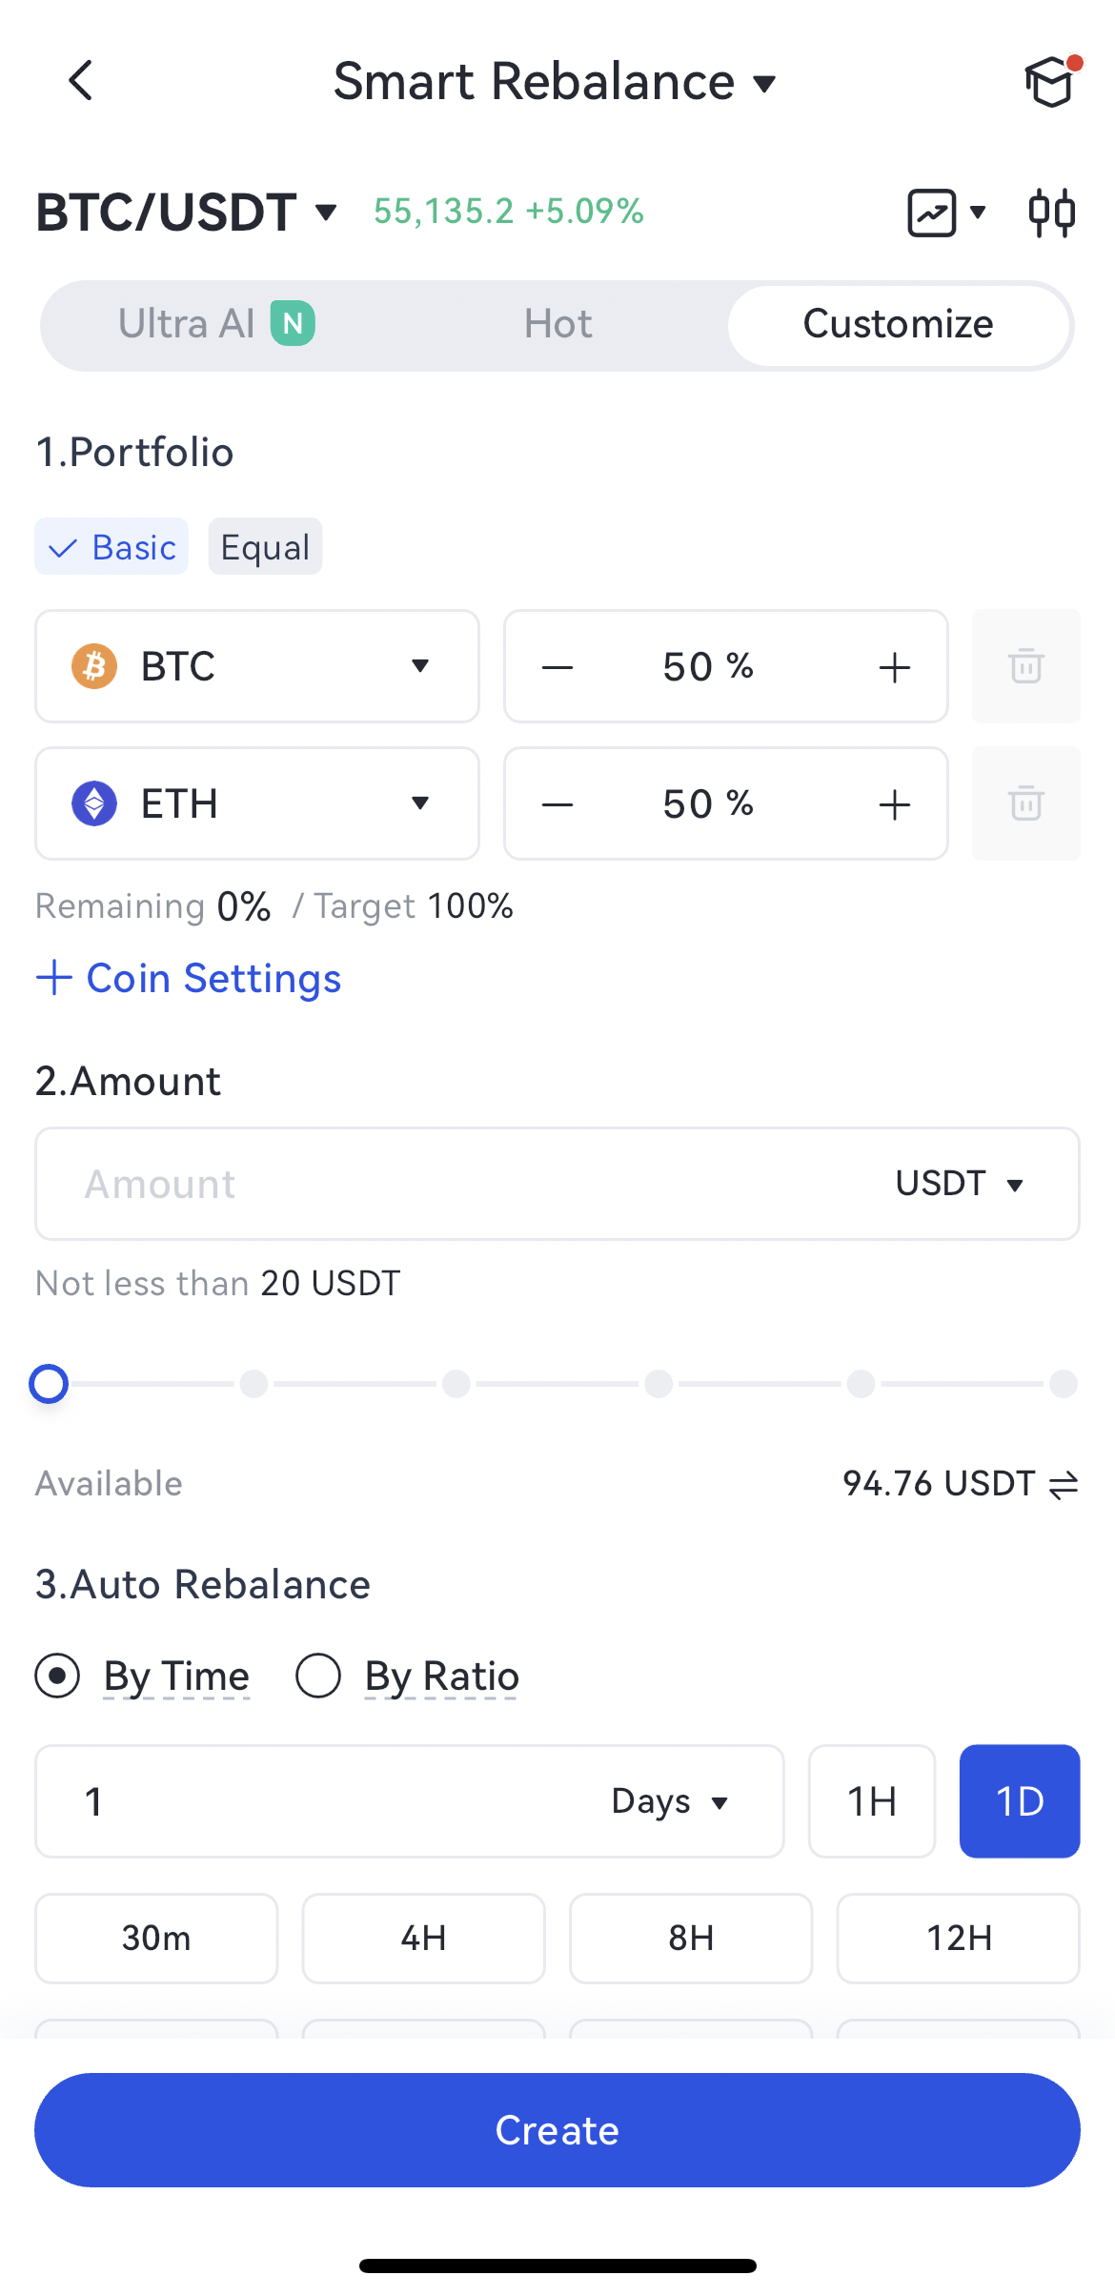The image size is (1115, 2296).
Task: Decrease ETH percentage with minus
Action: [557, 804]
